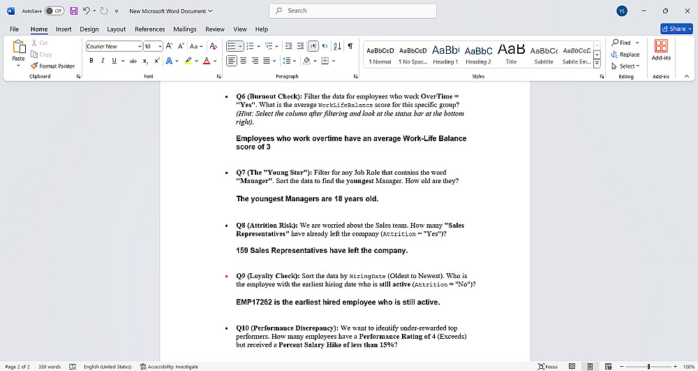Open the Add-ins gallery

(661, 50)
